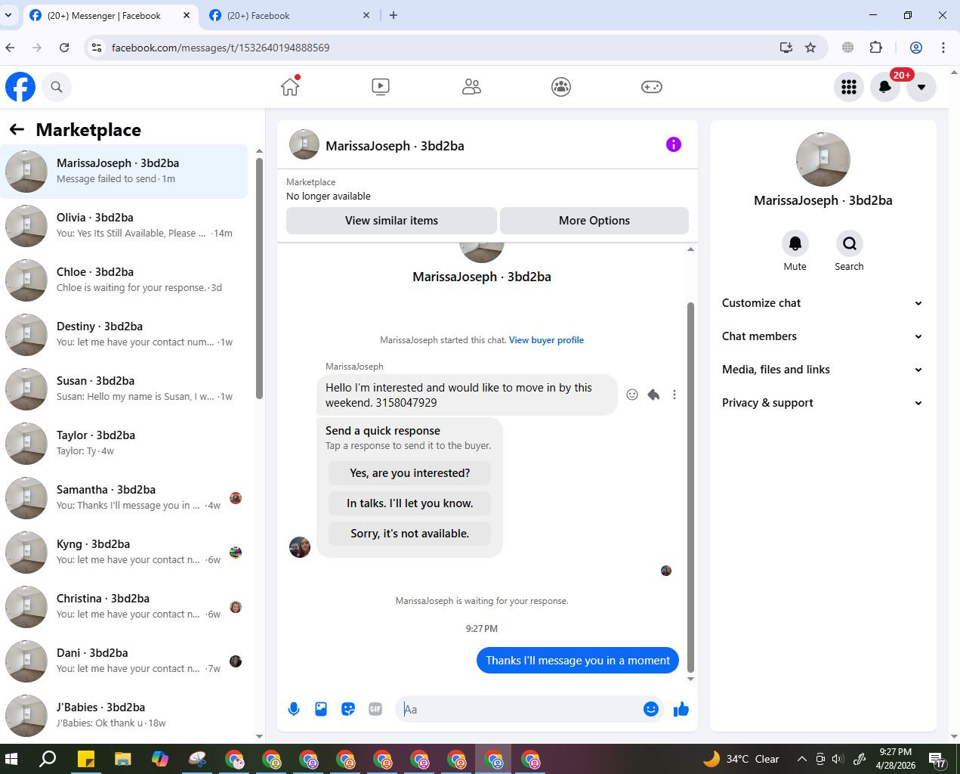Reload the page
The width and height of the screenshot is (960, 774).
[64, 48]
